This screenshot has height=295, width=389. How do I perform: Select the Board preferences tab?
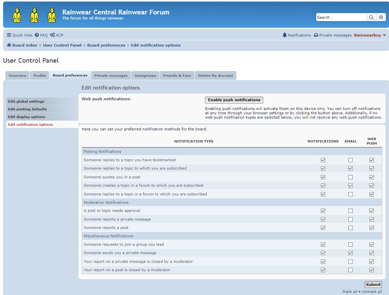pyautogui.click(x=70, y=75)
